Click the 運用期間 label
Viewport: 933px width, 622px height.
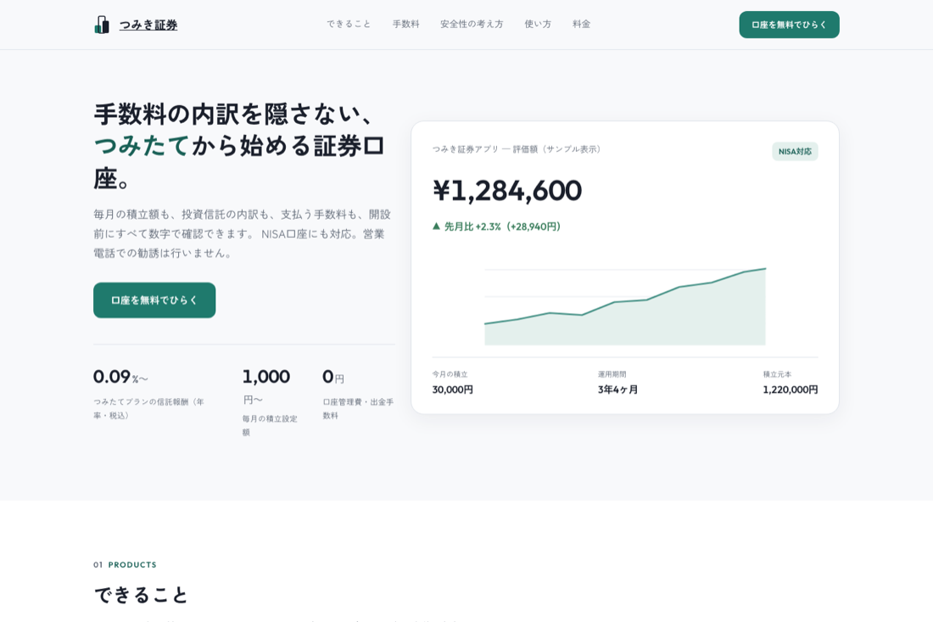click(612, 374)
